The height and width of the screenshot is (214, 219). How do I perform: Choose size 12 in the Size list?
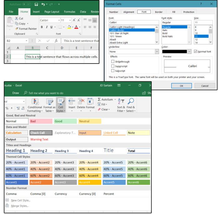pos(196,39)
